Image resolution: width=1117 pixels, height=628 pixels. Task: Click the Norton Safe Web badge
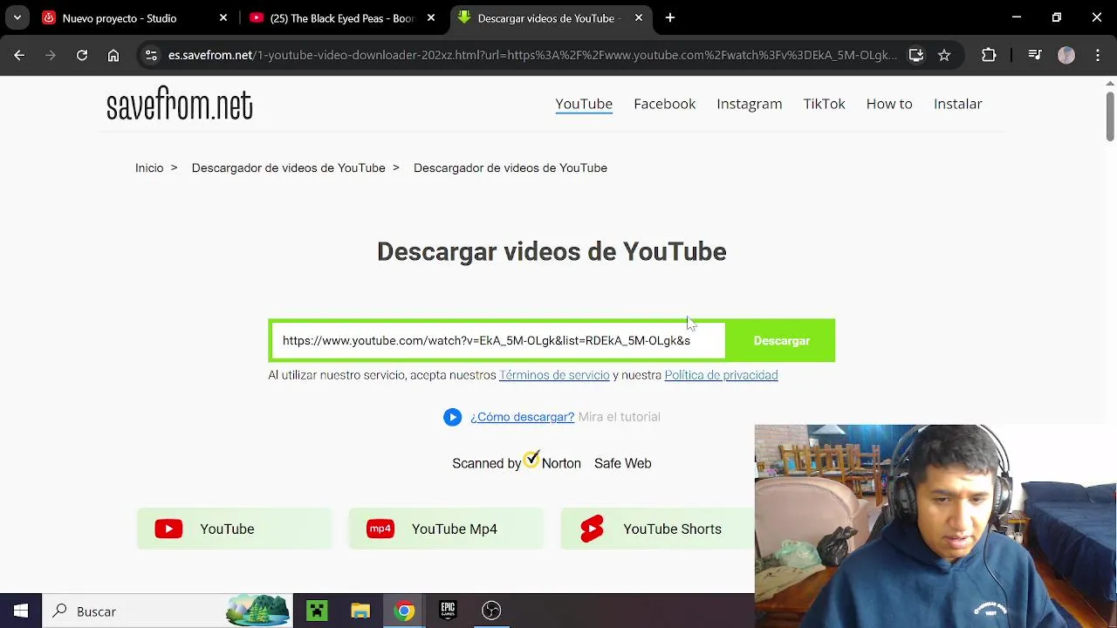552,461
